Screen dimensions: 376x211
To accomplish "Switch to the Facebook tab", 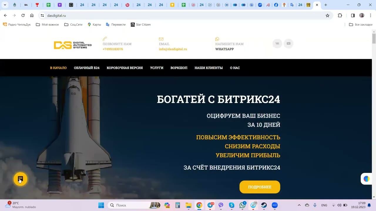I will [x=276, y=5].
